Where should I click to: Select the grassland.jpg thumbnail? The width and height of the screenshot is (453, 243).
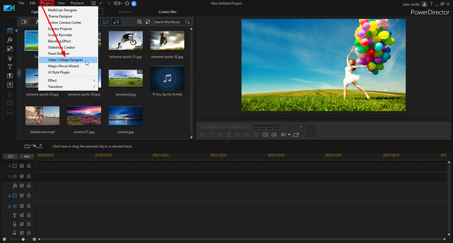point(126,78)
